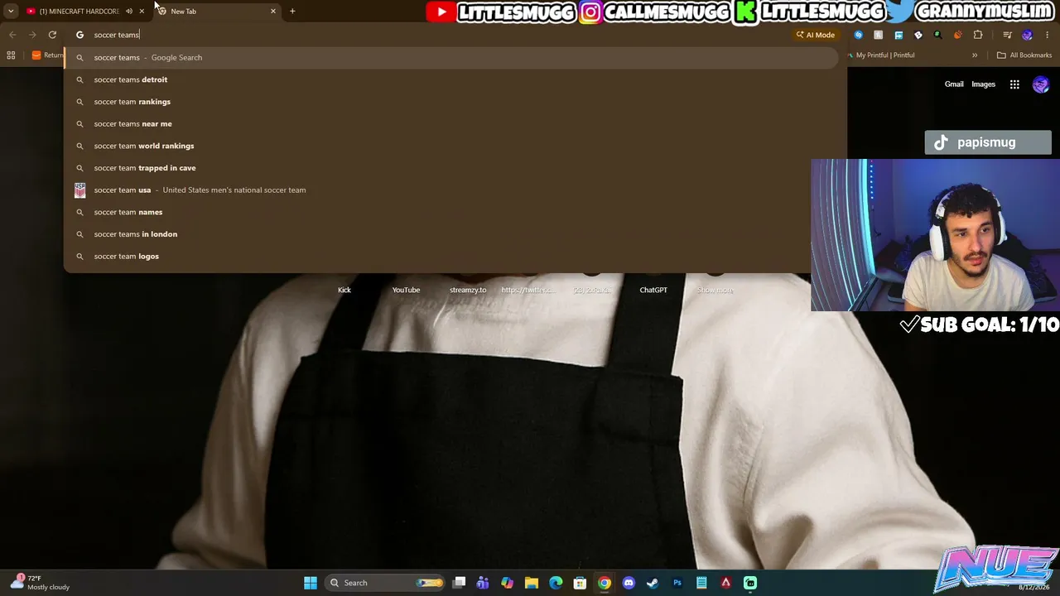Image resolution: width=1060 pixels, height=596 pixels.
Task: Open Steam from the taskbar
Action: (653, 583)
